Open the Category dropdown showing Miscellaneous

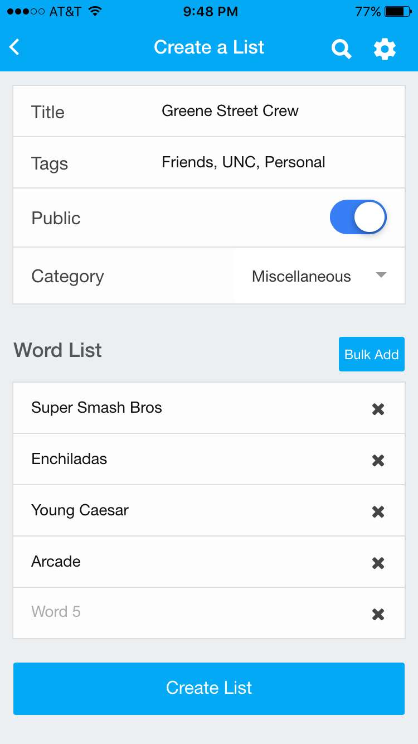(318, 276)
